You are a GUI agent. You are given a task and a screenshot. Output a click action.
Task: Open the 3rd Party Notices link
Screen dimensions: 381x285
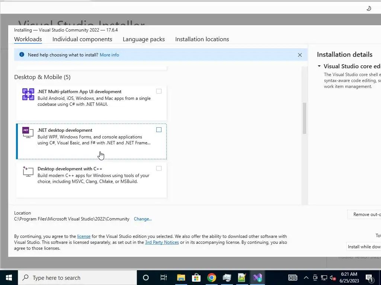click(162, 242)
